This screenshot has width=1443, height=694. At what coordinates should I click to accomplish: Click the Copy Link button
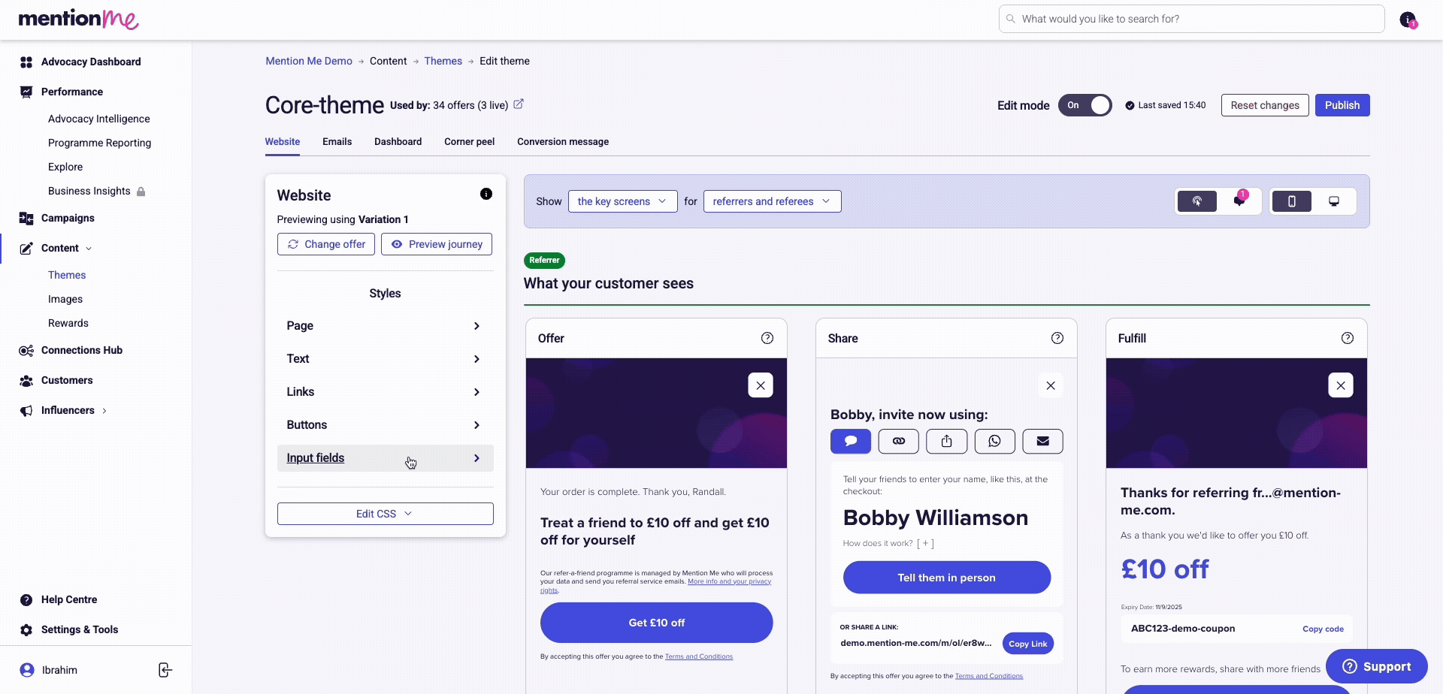[x=1028, y=644]
